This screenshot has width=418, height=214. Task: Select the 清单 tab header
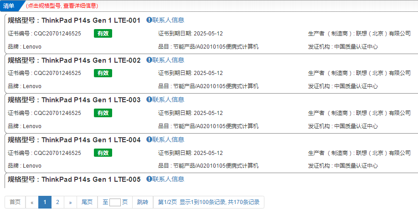point(10,6)
